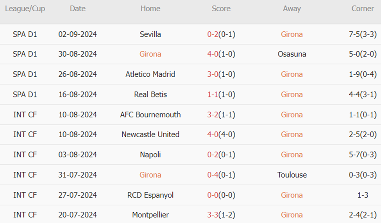The width and height of the screenshot is (381, 223).
Task: Select the Away column header
Action: [292, 9]
